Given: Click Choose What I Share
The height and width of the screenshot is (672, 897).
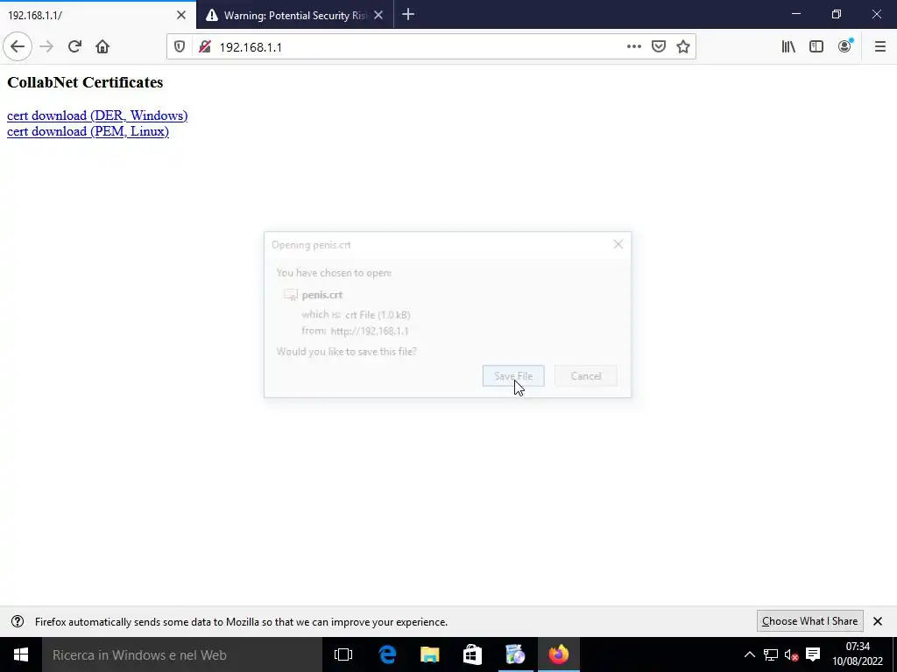Looking at the screenshot, I should click(809, 621).
